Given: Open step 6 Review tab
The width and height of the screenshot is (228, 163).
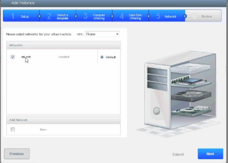Looking at the screenshot, I should click(x=203, y=16).
